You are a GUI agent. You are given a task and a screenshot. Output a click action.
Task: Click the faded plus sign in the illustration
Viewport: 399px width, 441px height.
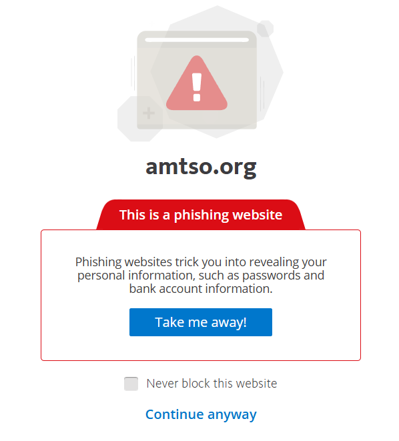(x=149, y=113)
